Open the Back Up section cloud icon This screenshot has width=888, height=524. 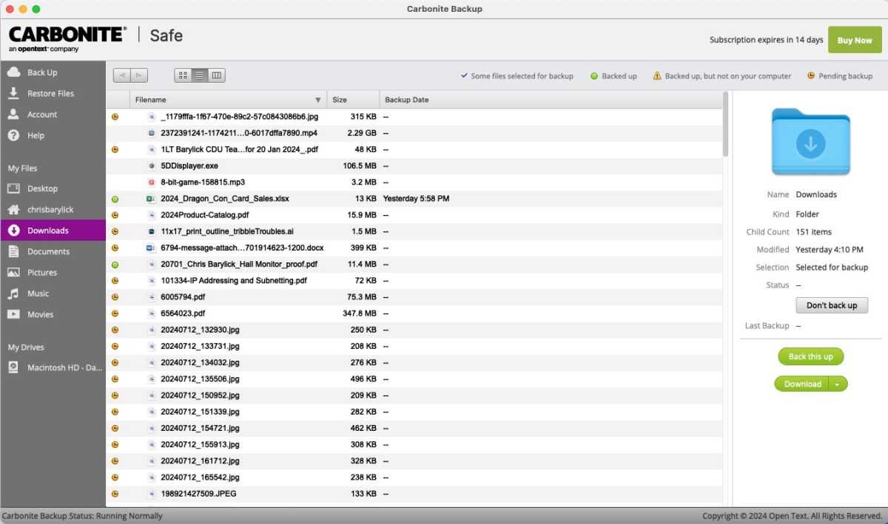[13, 72]
